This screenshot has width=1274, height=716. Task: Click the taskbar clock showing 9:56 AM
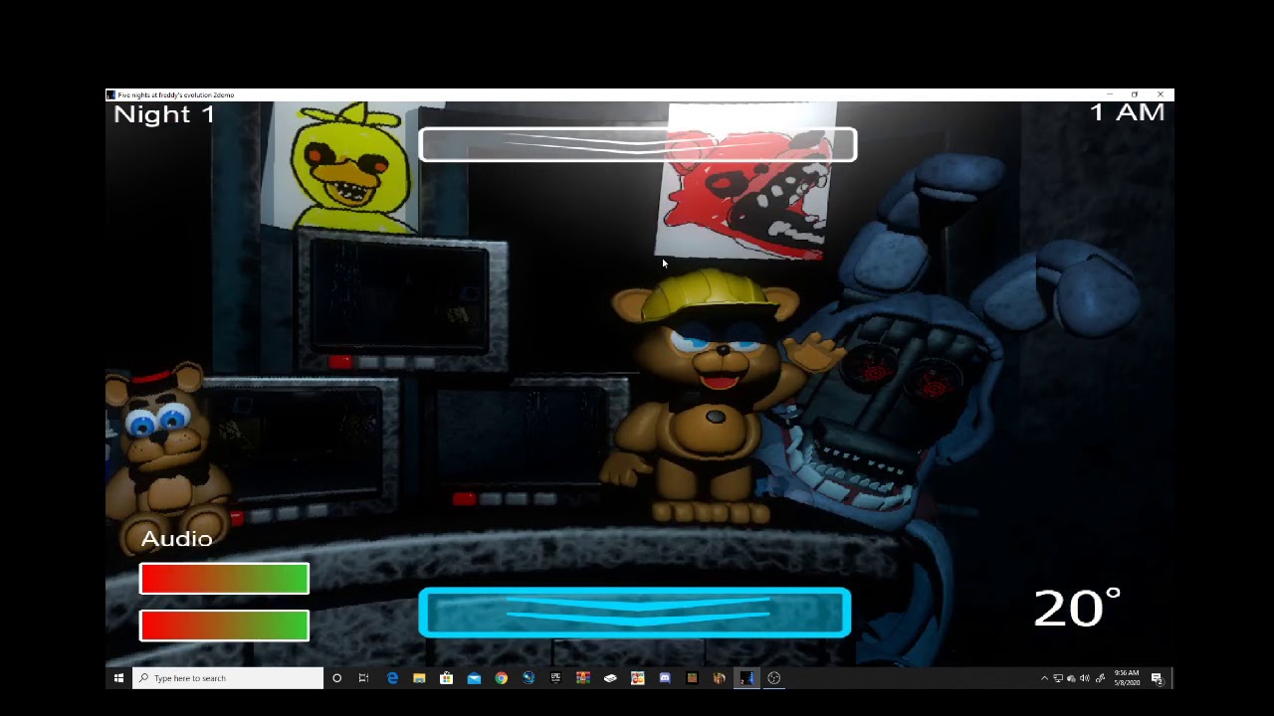(1127, 678)
